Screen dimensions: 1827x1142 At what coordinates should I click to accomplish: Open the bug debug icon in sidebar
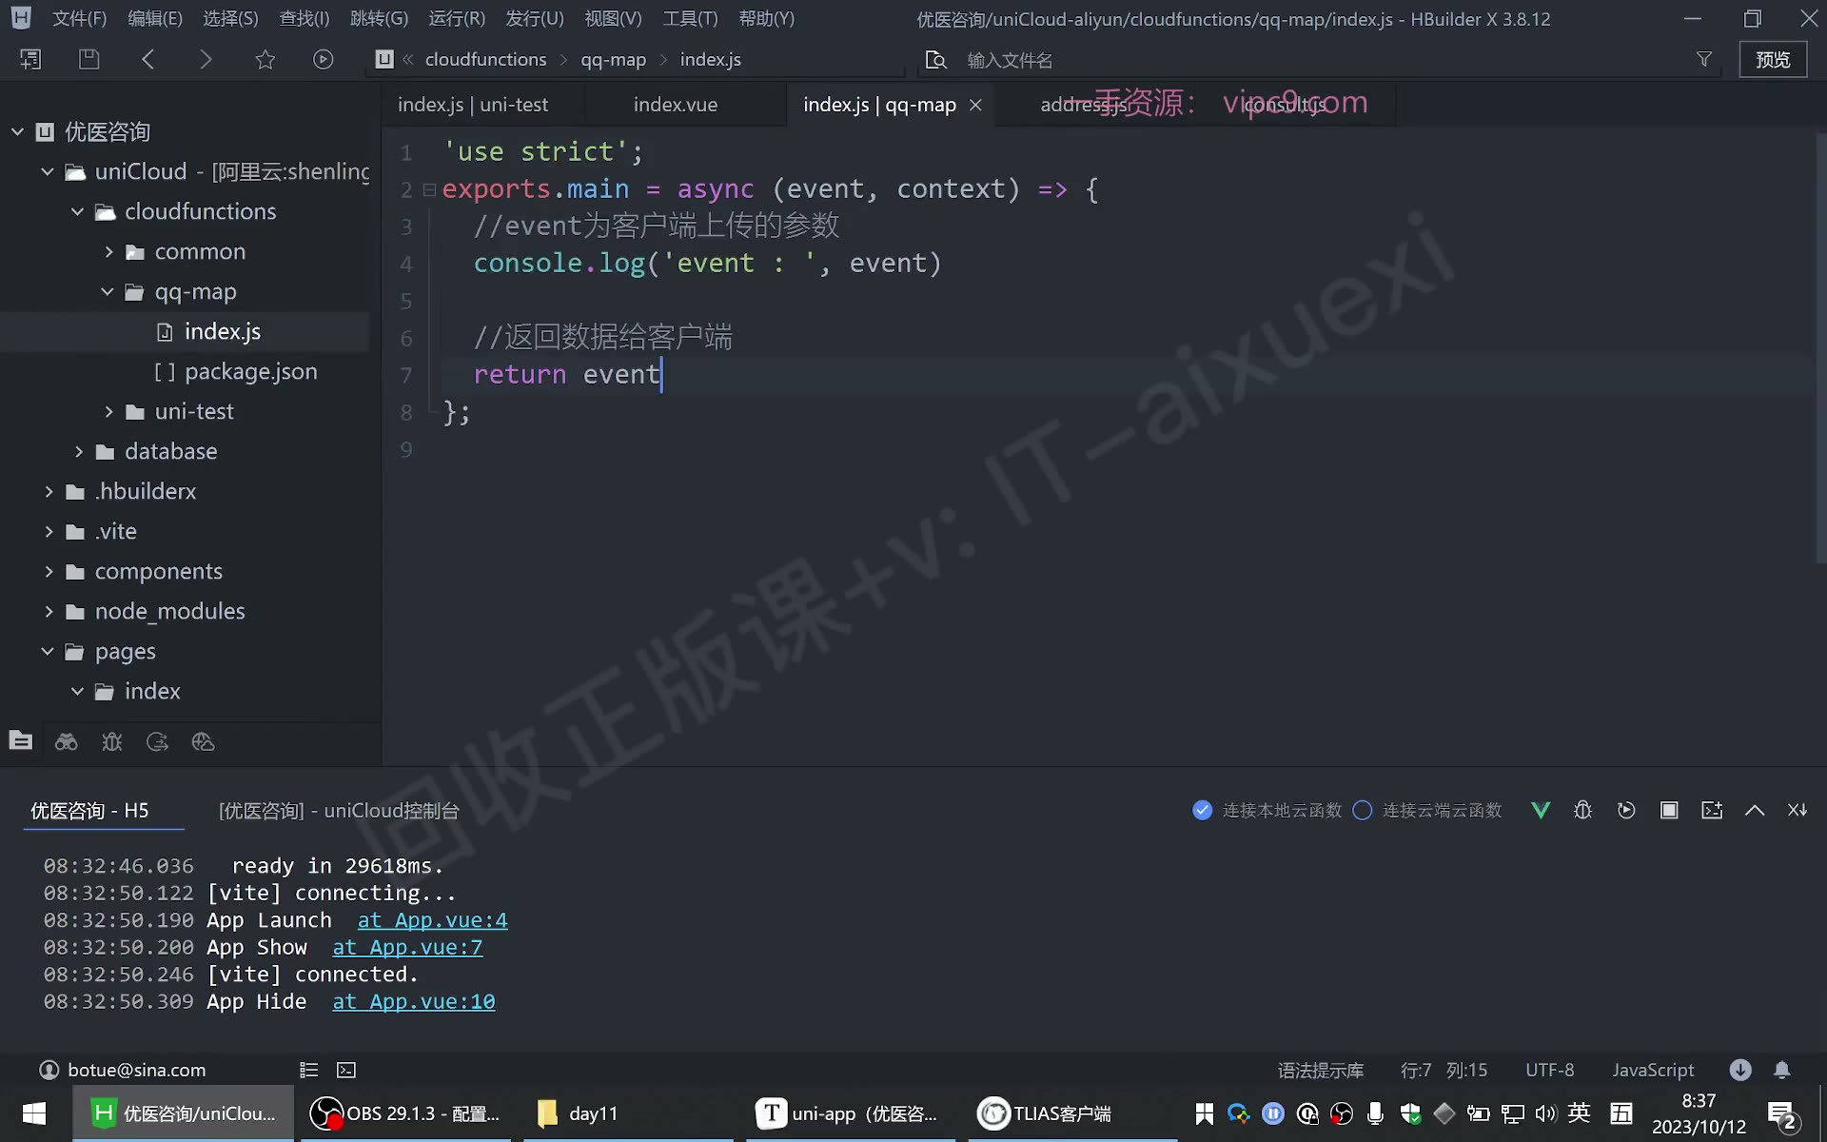coord(111,741)
